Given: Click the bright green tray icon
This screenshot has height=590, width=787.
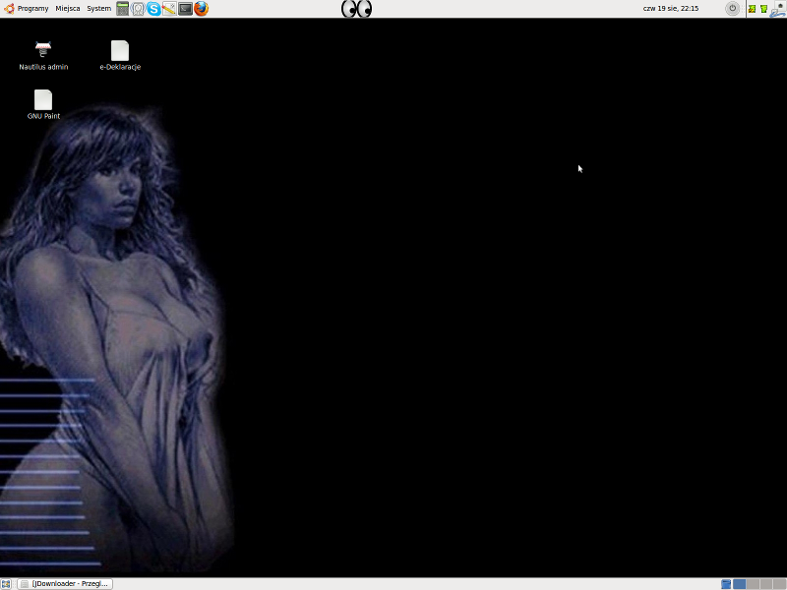Looking at the screenshot, I should [763, 9].
